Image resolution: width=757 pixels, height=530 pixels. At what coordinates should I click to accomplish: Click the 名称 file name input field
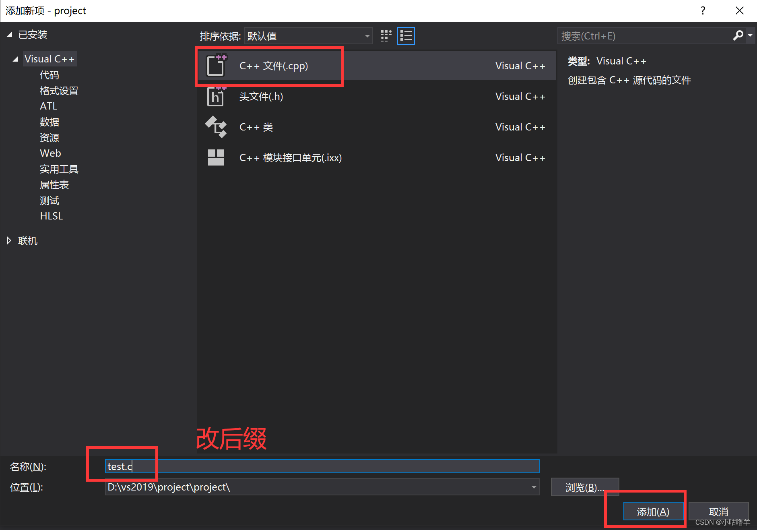click(282, 466)
